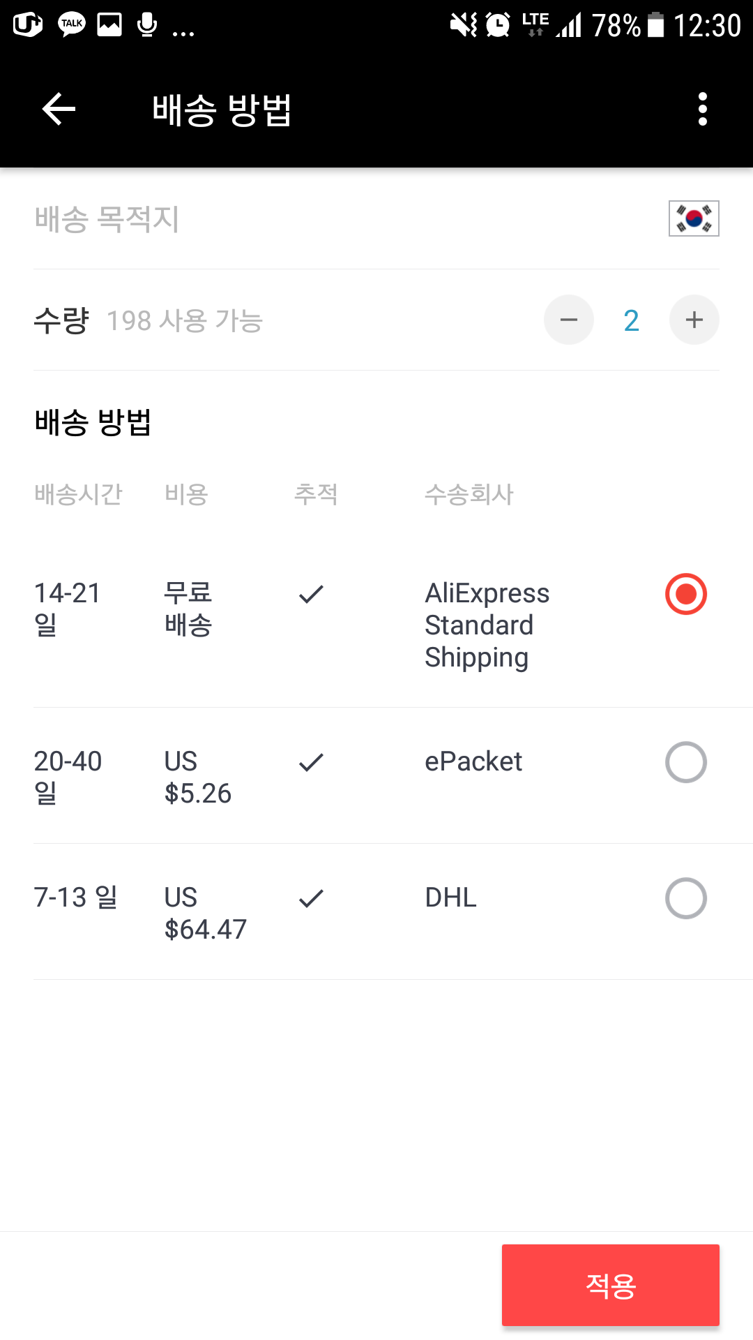Screen dimensions: 753x1340
Task: Tap the image notification icon
Action: pyautogui.click(x=109, y=25)
